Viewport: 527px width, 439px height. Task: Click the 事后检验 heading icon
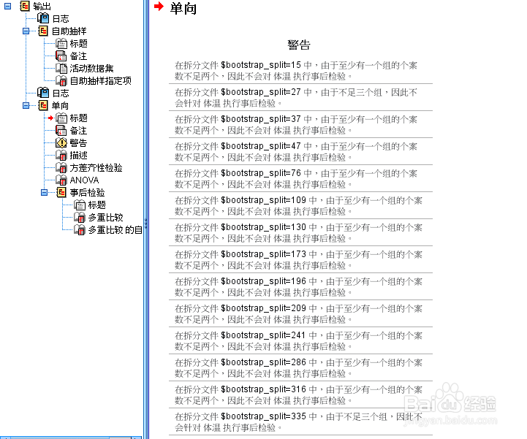click(x=61, y=192)
